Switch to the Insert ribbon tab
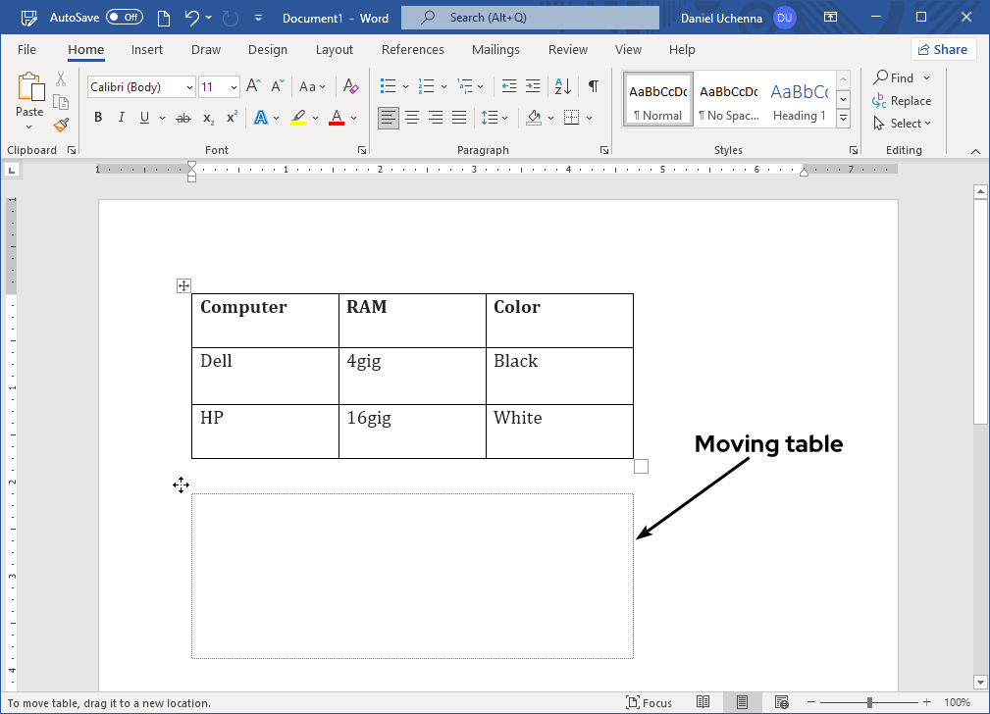 (146, 49)
